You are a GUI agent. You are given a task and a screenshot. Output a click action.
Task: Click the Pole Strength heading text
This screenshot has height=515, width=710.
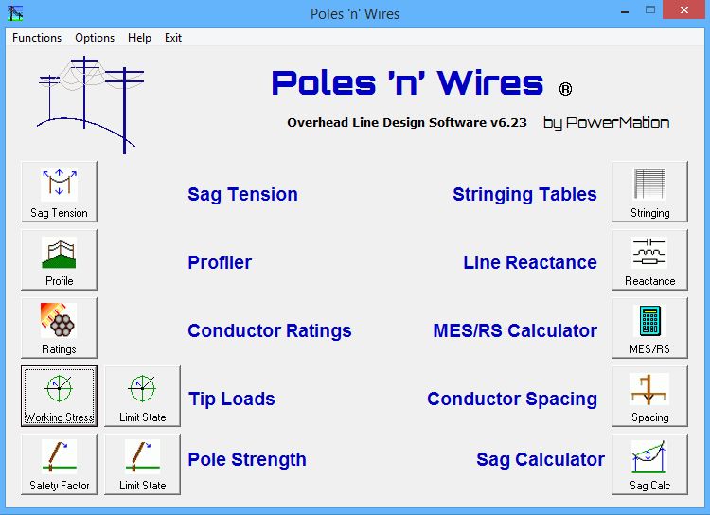[247, 460]
